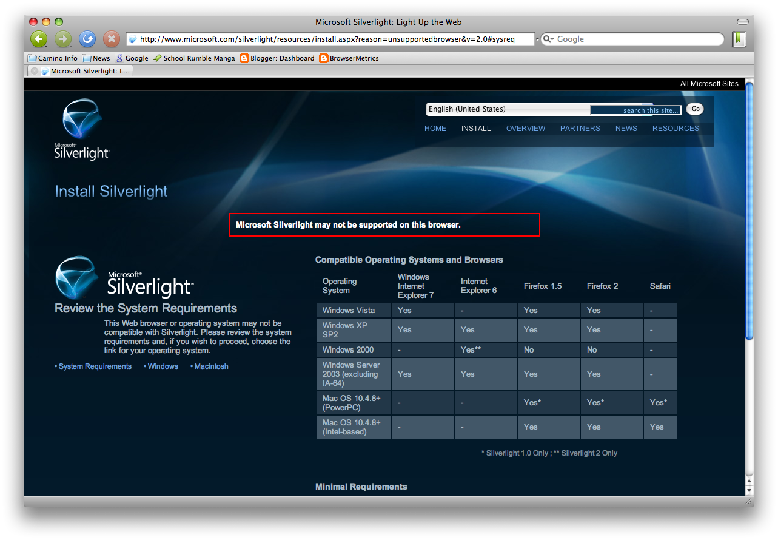
Task: Click the Windows Vista table row label
Action: pos(349,310)
